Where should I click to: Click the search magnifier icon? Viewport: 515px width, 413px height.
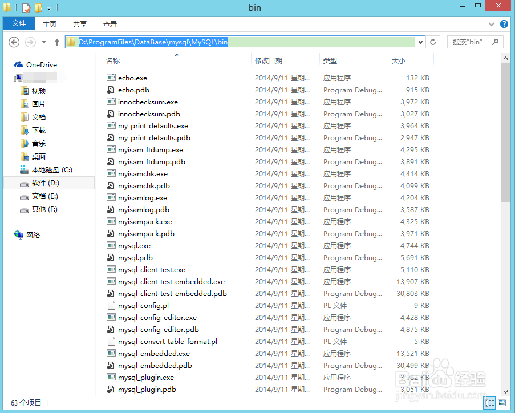click(x=496, y=42)
